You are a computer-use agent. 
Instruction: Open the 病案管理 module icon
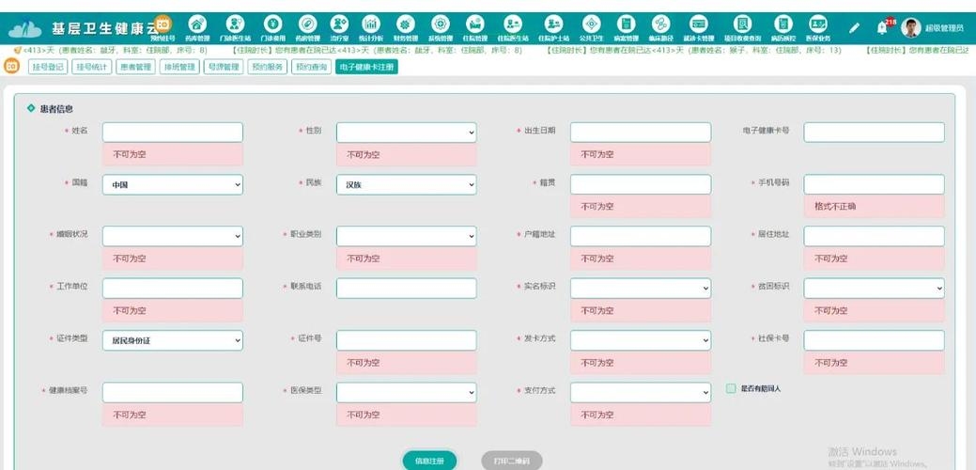point(626,24)
